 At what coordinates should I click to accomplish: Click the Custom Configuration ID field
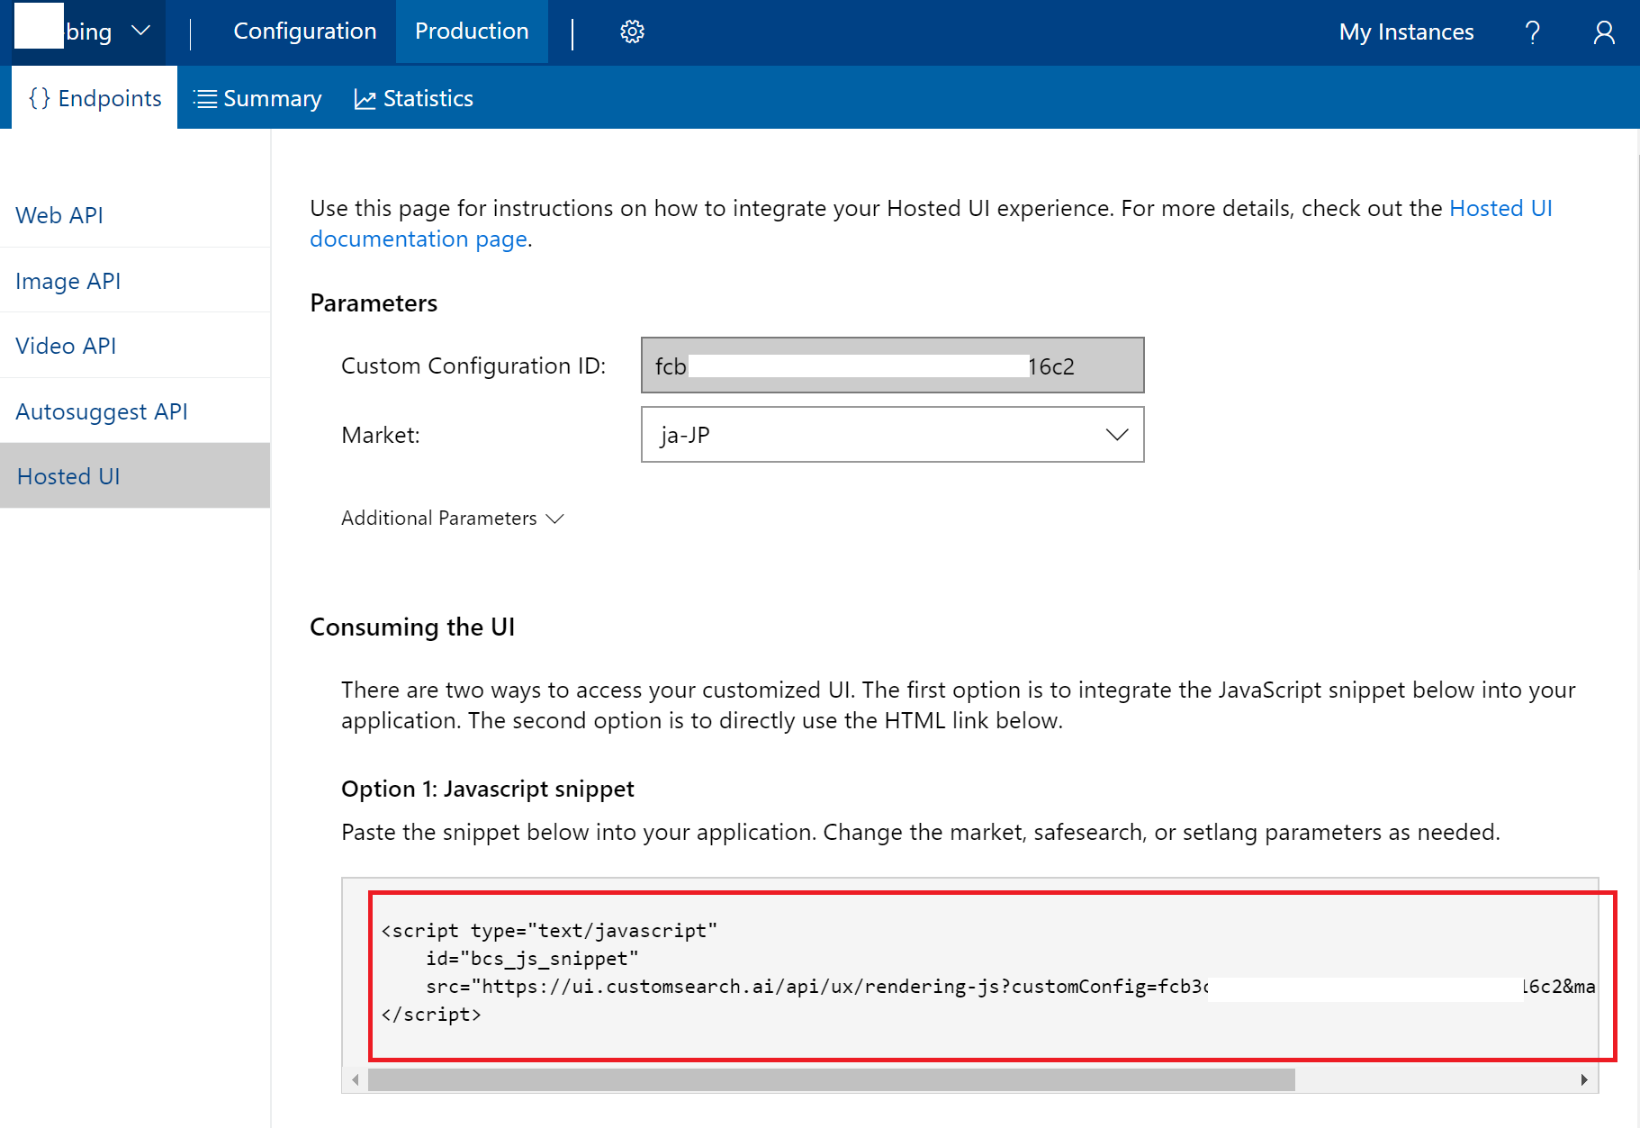tap(892, 365)
